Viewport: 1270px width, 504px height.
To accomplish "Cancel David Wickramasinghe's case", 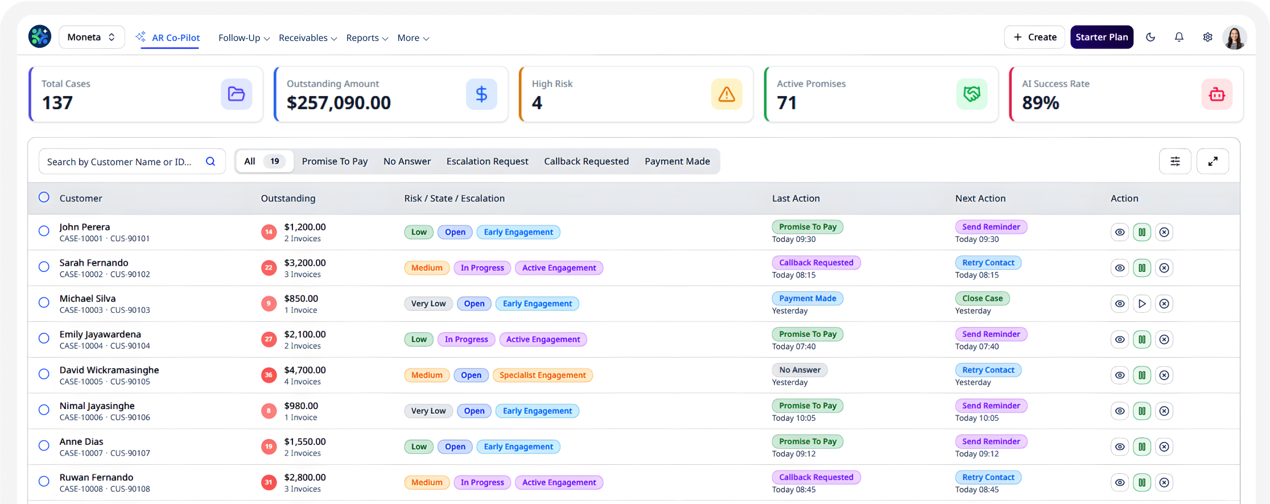I will pos(1164,375).
